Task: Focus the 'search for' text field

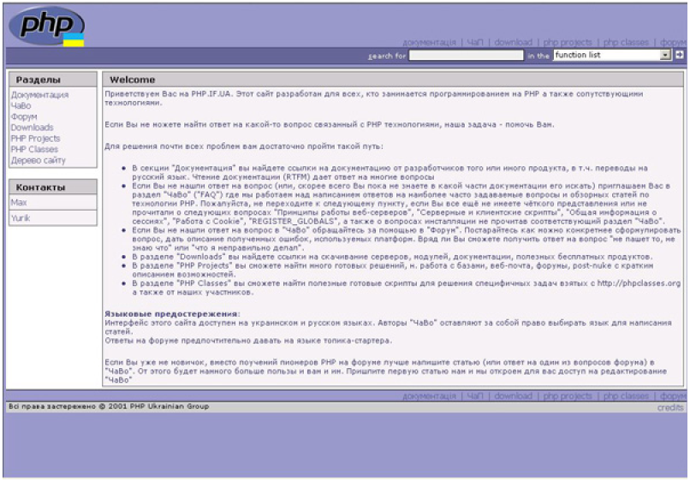Action: point(467,55)
